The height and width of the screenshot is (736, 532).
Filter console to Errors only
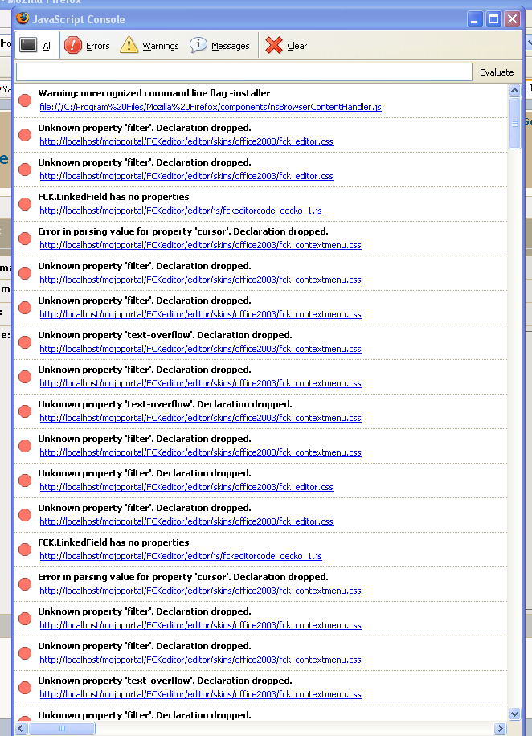[87, 46]
